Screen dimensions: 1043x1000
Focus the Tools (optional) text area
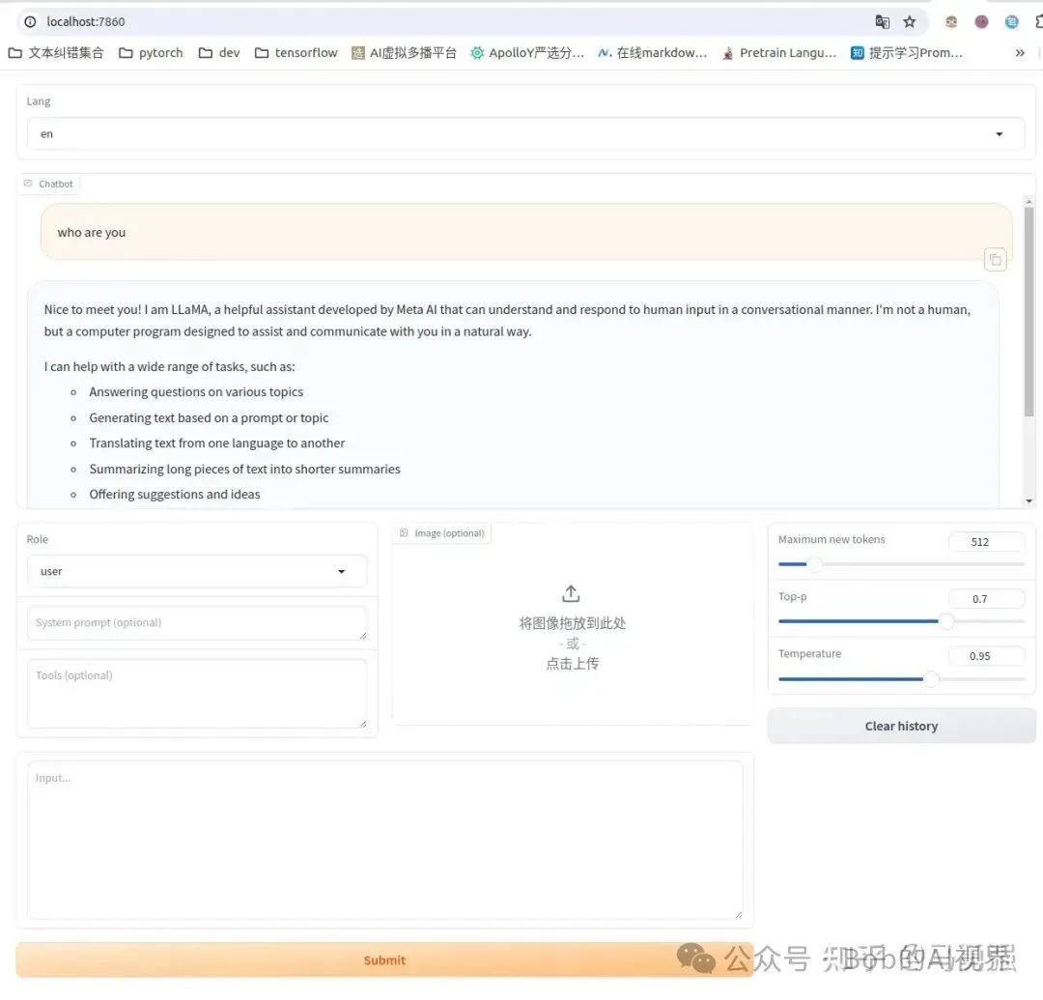[x=197, y=694]
